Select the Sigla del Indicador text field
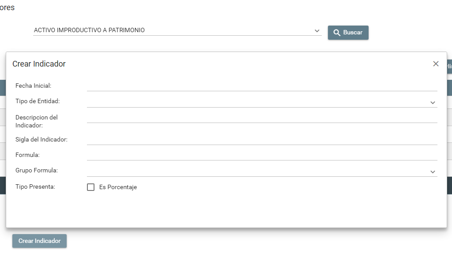This screenshot has height=261, width=452. click(x=262, y=139)
